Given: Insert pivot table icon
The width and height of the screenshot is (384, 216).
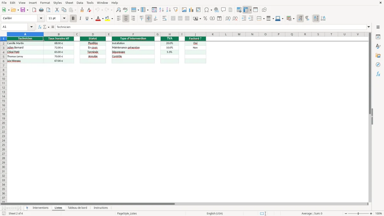Looking at the screenshot, I should pos(198,10).
